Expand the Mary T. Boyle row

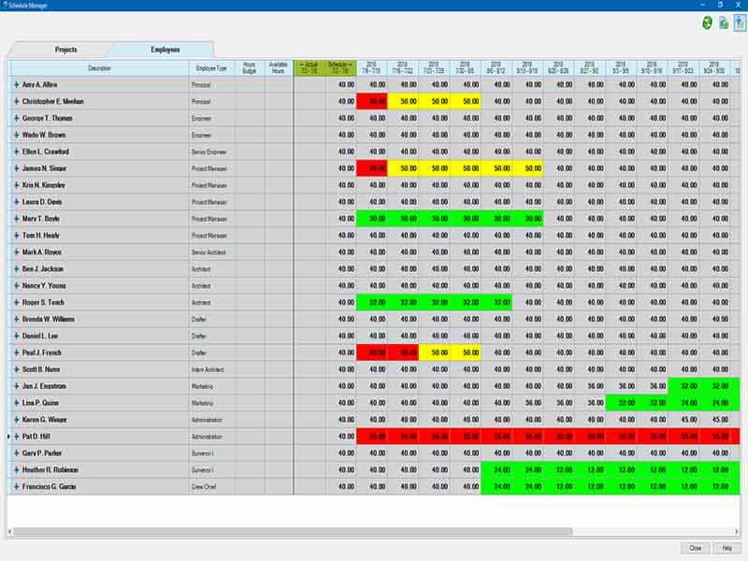(x=16, y=219)
